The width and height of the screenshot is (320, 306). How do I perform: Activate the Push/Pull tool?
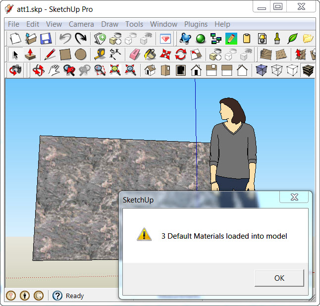coord(31,54)
